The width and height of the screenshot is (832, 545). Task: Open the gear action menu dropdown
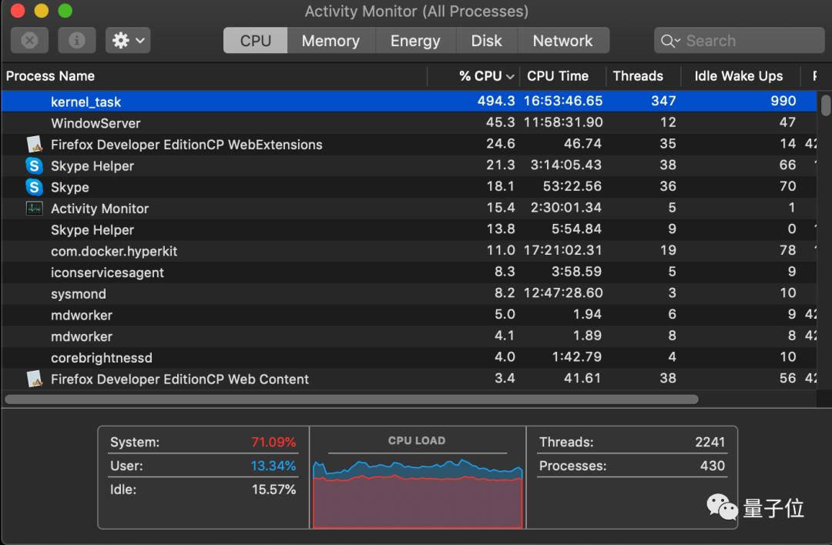click(128, 41)
